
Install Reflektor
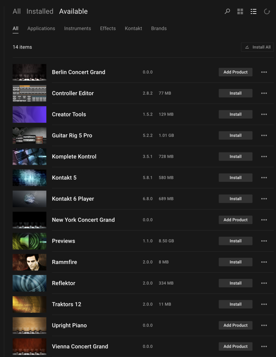coord(236,283)
